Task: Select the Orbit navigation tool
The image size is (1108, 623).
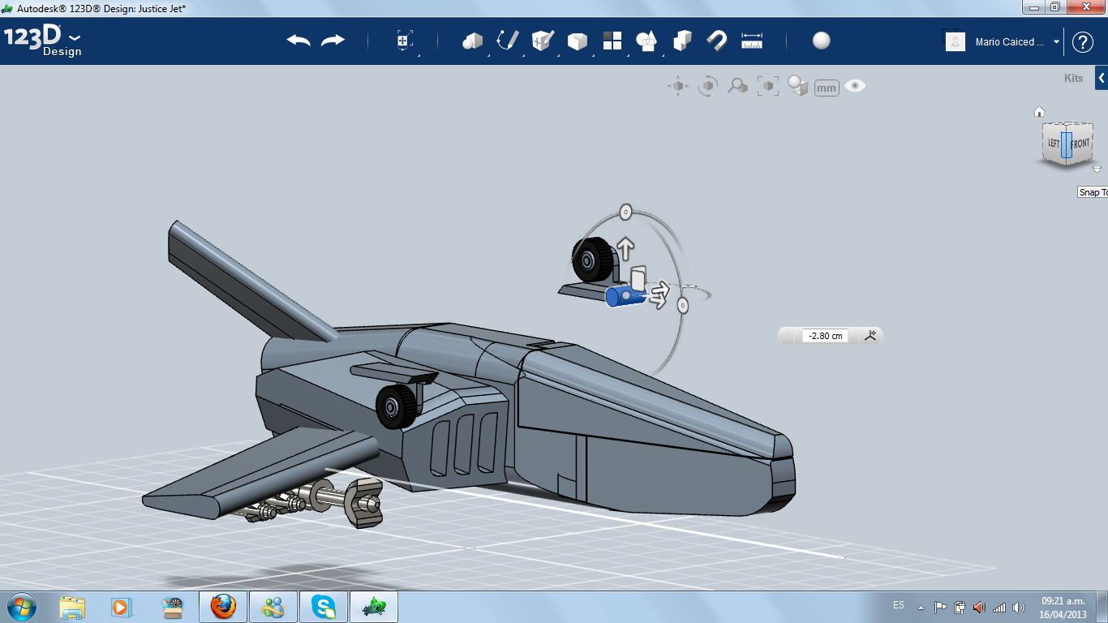Action: point(708,86)
